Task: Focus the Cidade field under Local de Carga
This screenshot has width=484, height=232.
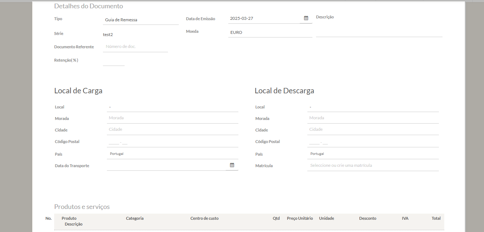Action: tap(173, 130)
